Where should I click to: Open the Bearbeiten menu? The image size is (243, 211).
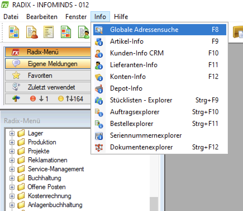point(42,17)
